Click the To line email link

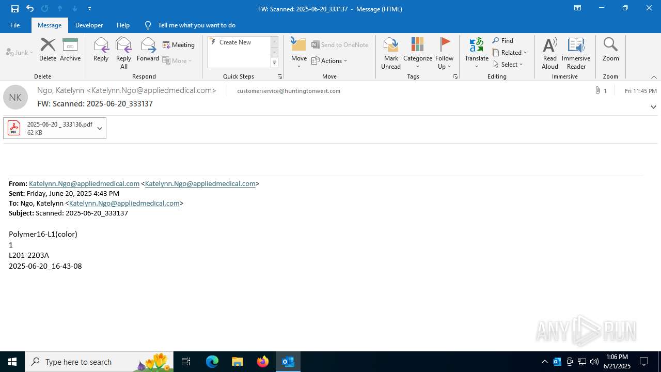(124, 203)
